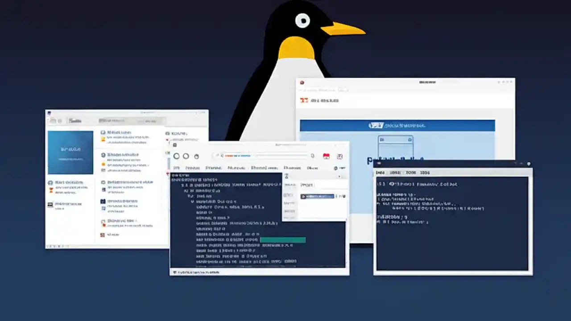Click the download panel icon at toolbar's right end
The image size is (571, 321).
click(x=340, y=156)
